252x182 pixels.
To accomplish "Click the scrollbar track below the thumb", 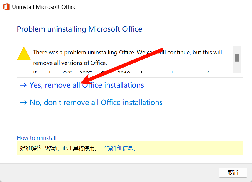I will click(237, 67).
